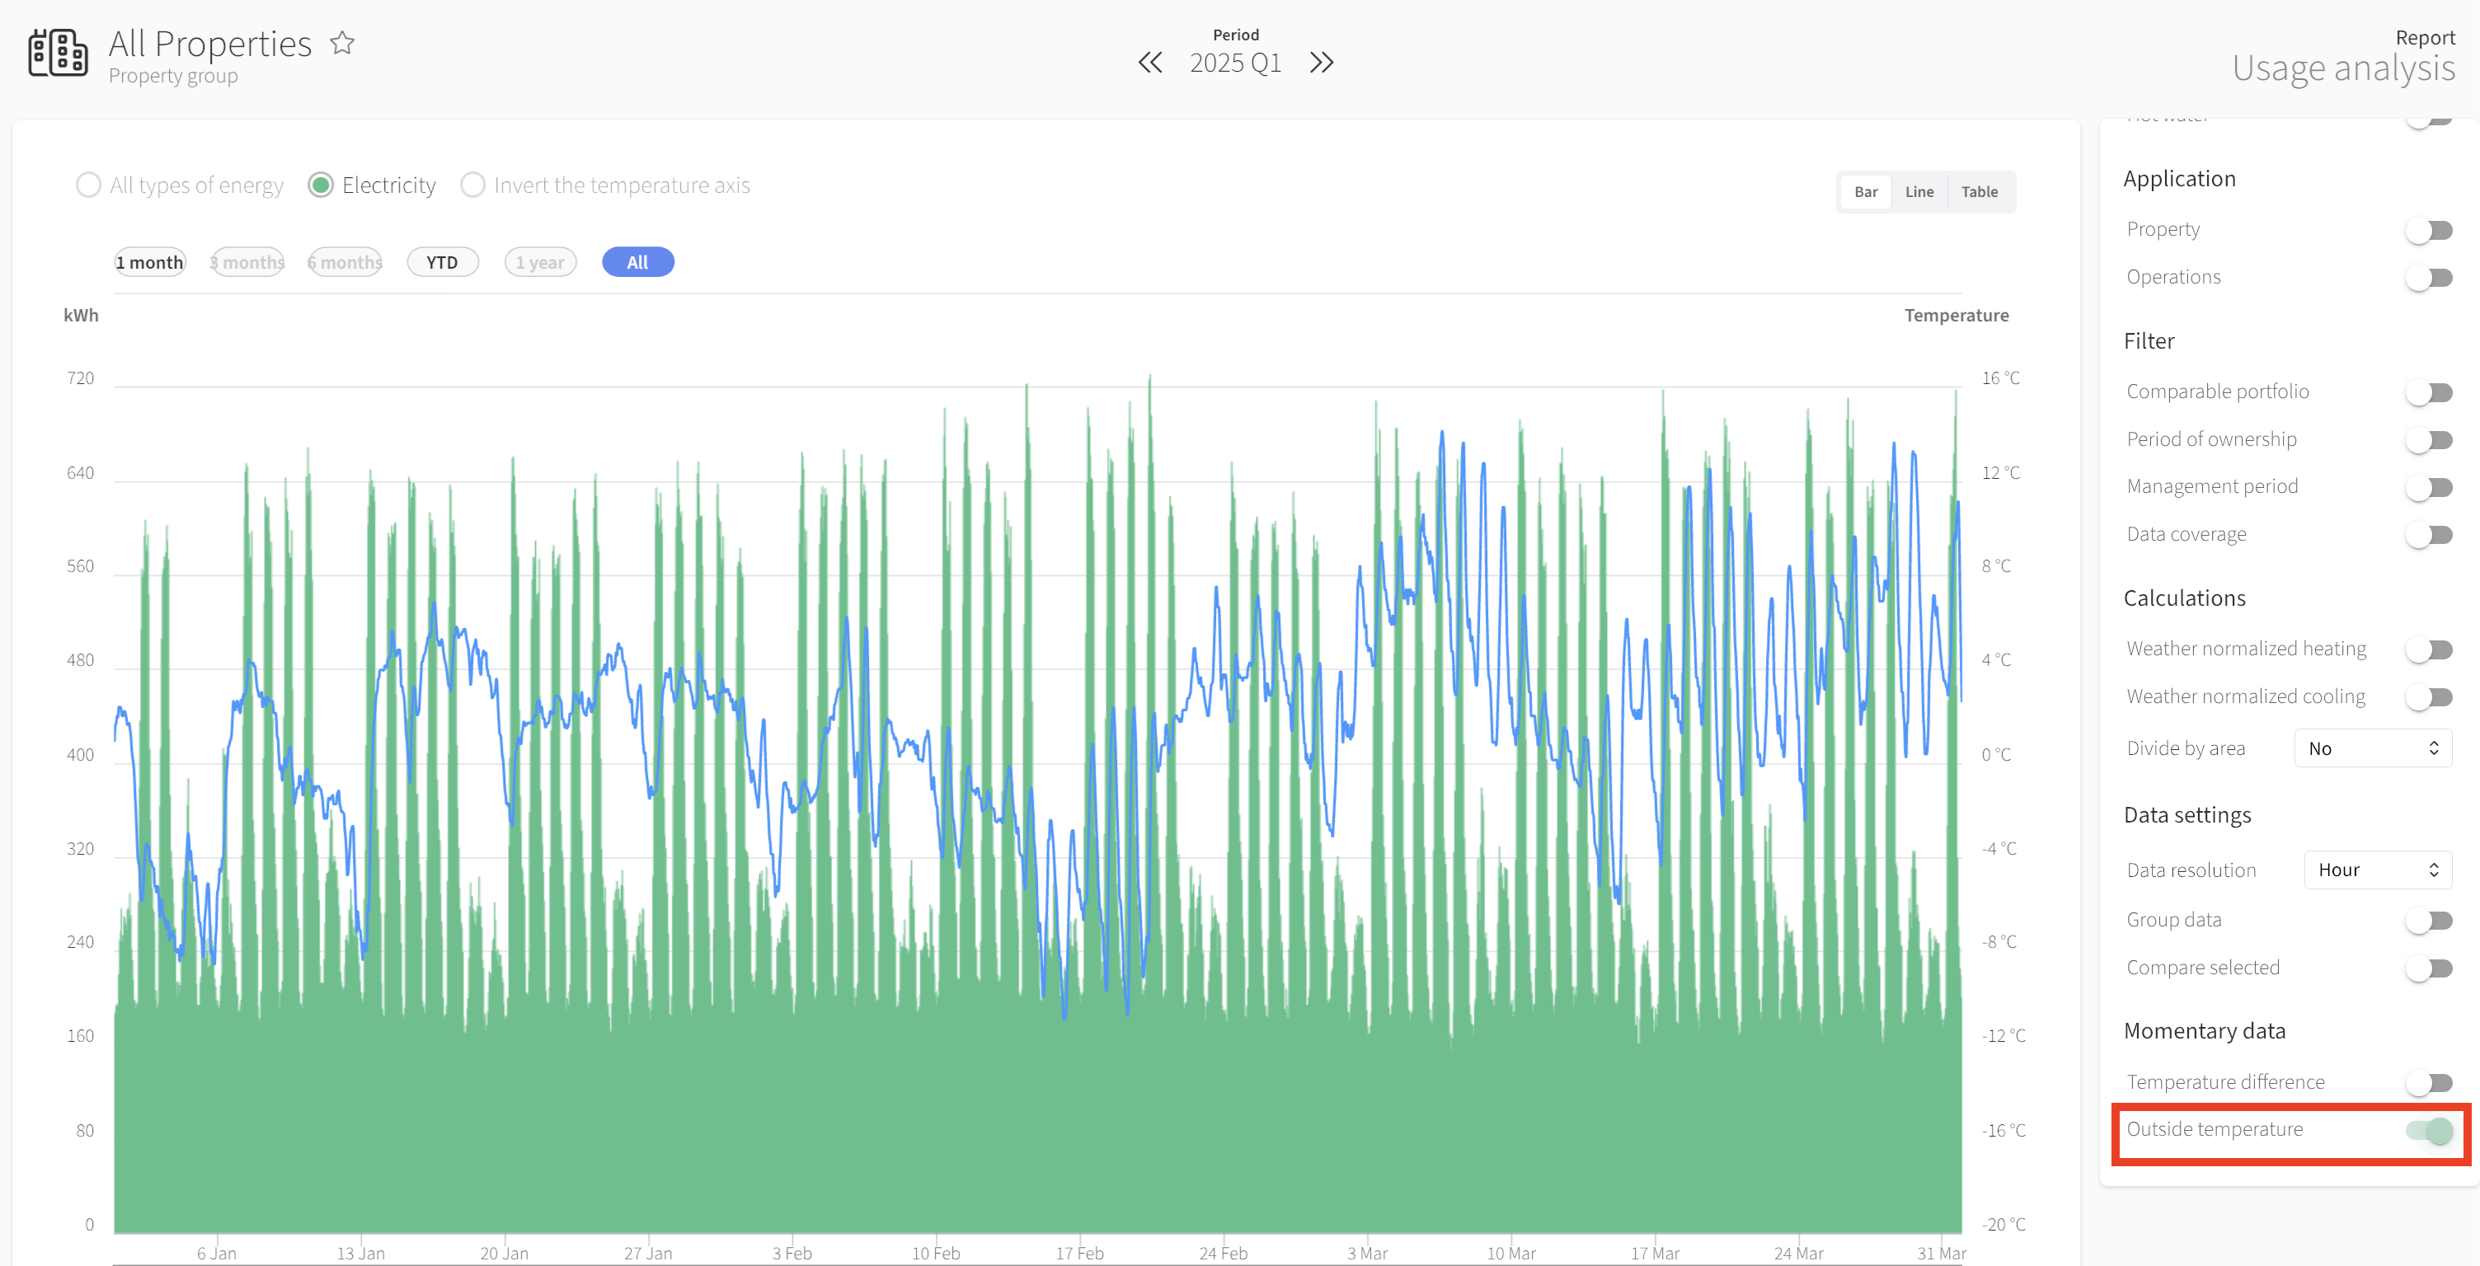2480x1266 pixels.
Task: Toggle the Group data switch
Action: click(x=2428, y=921)
